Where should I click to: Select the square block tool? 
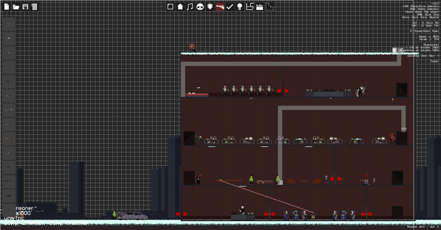tap(170, 7)
